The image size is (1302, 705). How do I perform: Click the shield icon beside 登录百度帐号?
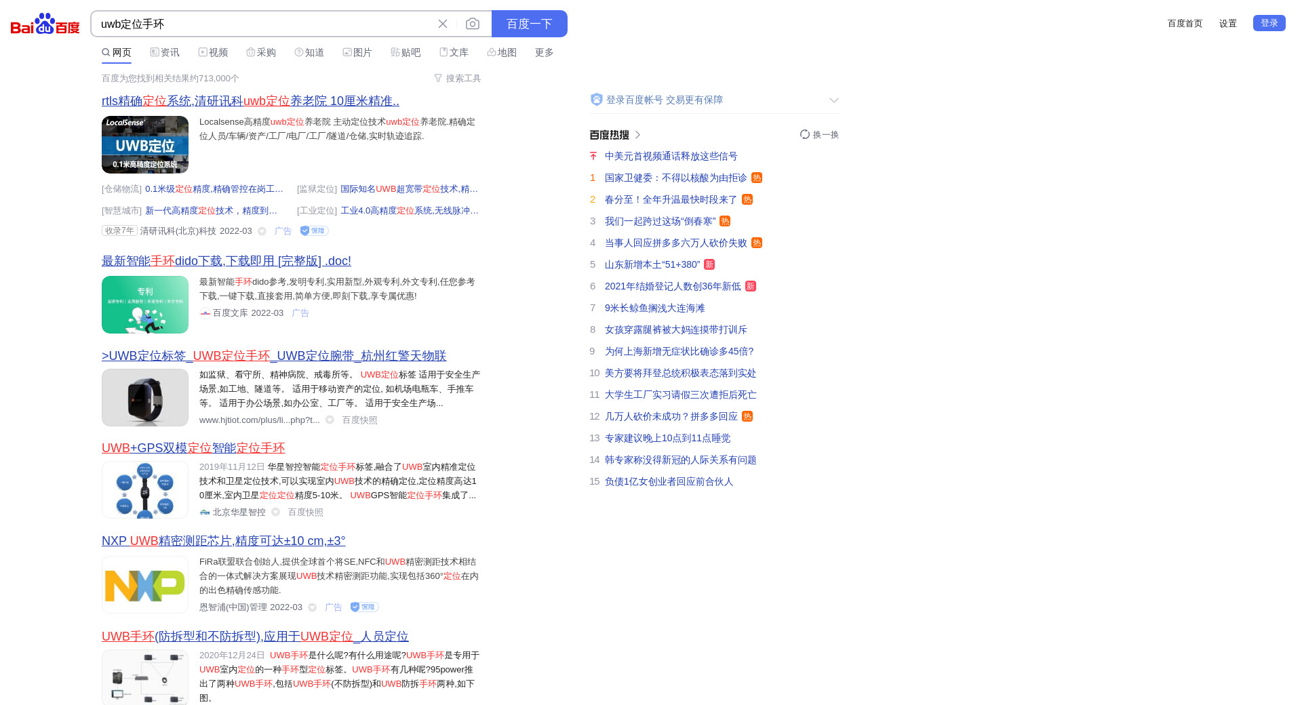(x=596, y=100)
